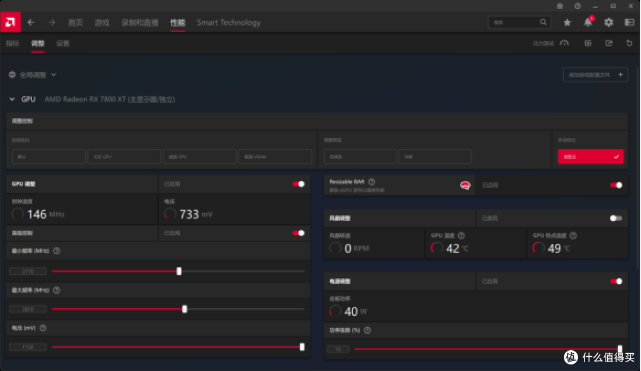Click the 功率极限 slider handle
This screenshot has height=371, width=641.
[620, 349]
